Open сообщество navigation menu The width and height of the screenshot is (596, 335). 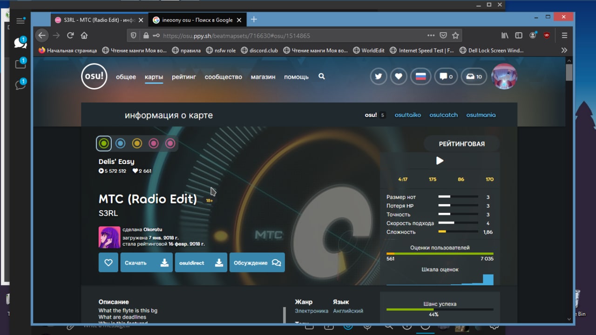pyautogui.click(x=223, y=77)
